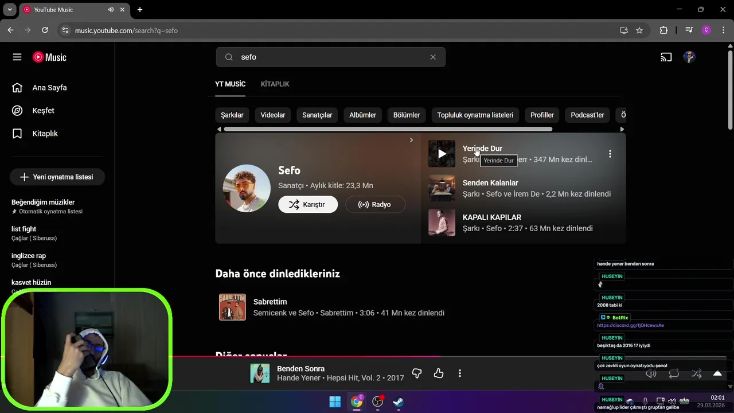
Task: Open Senden Kalanlar song title
Action: tap(490, 183)
